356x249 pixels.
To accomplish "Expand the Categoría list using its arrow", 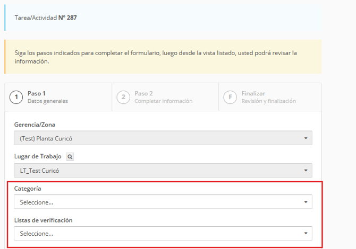I will pyautogui.click(x=306, y=202).
